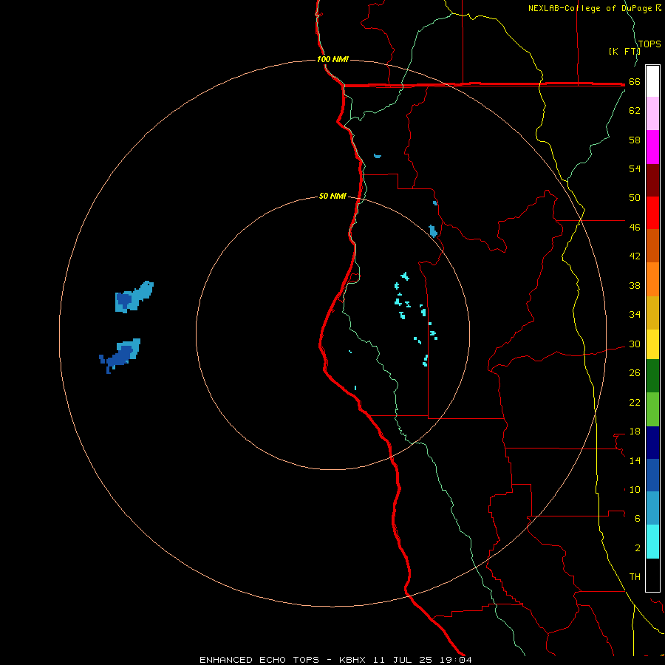Click the legend value '50'

635,198
